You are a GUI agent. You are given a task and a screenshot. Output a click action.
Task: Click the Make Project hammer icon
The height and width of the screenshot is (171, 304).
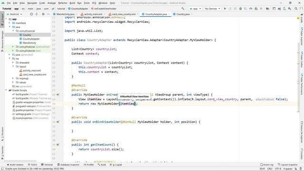(182, 9)
